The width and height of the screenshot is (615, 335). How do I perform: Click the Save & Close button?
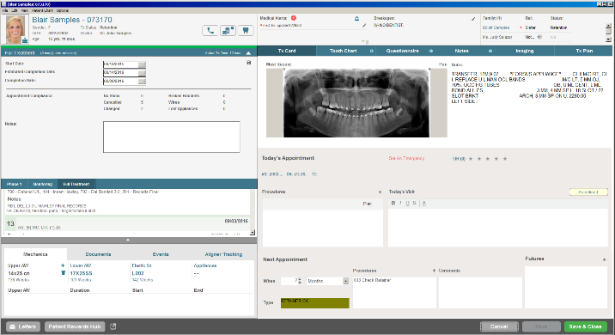pyautogui.click(x=585, y=326)
